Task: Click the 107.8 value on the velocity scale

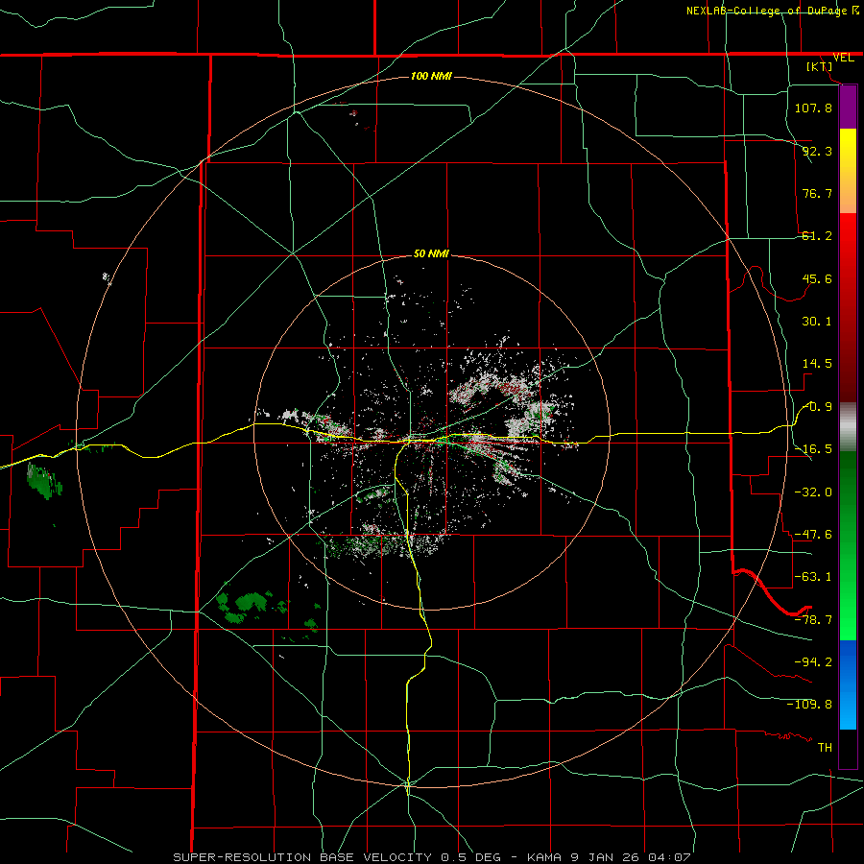Action: (x=813, y=108)
